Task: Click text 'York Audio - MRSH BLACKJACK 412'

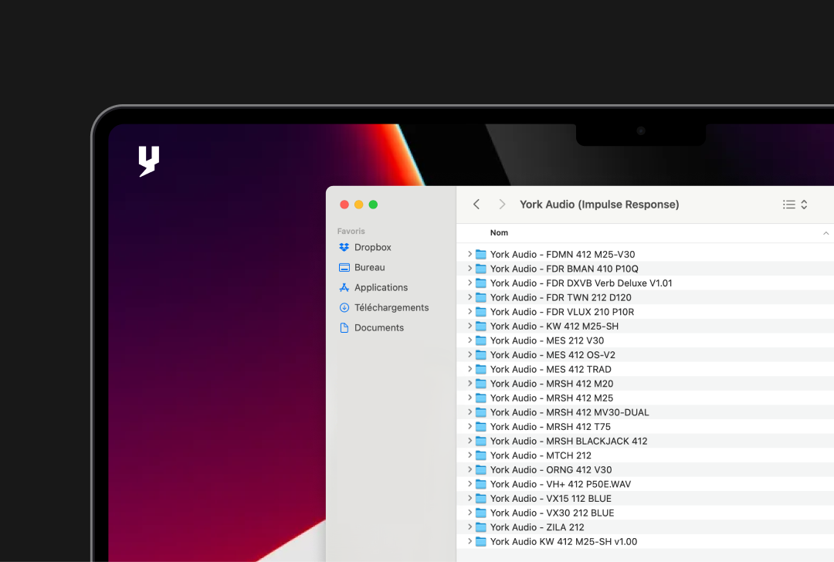Action: coord(568,441)
